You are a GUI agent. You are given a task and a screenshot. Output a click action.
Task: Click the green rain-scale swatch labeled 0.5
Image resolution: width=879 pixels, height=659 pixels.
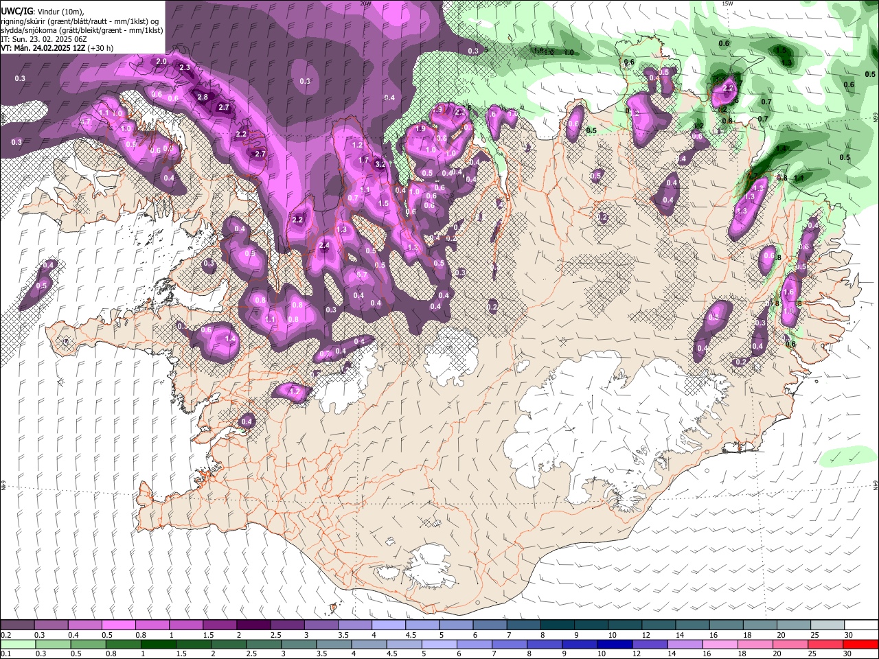coord(89,644)
